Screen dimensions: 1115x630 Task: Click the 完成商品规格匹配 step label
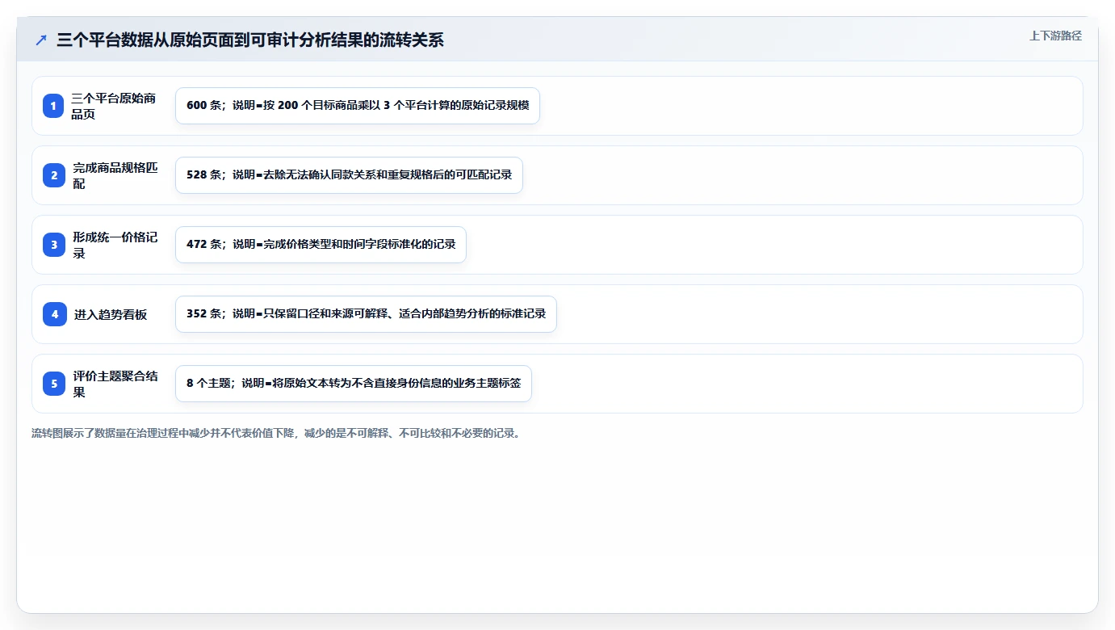115,175
